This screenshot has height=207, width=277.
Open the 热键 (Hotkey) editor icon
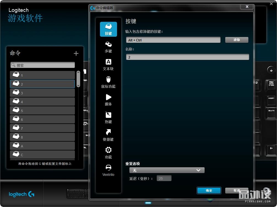pos(108,117)
